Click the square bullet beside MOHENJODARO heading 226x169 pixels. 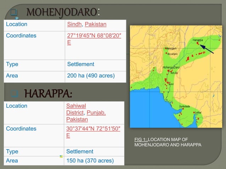coord(14,12)
